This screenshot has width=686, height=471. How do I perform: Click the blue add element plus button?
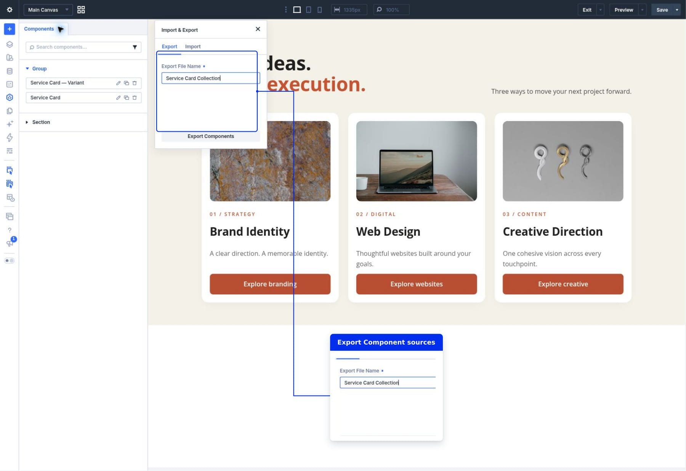pyautogui.click(x=10, y=29)
